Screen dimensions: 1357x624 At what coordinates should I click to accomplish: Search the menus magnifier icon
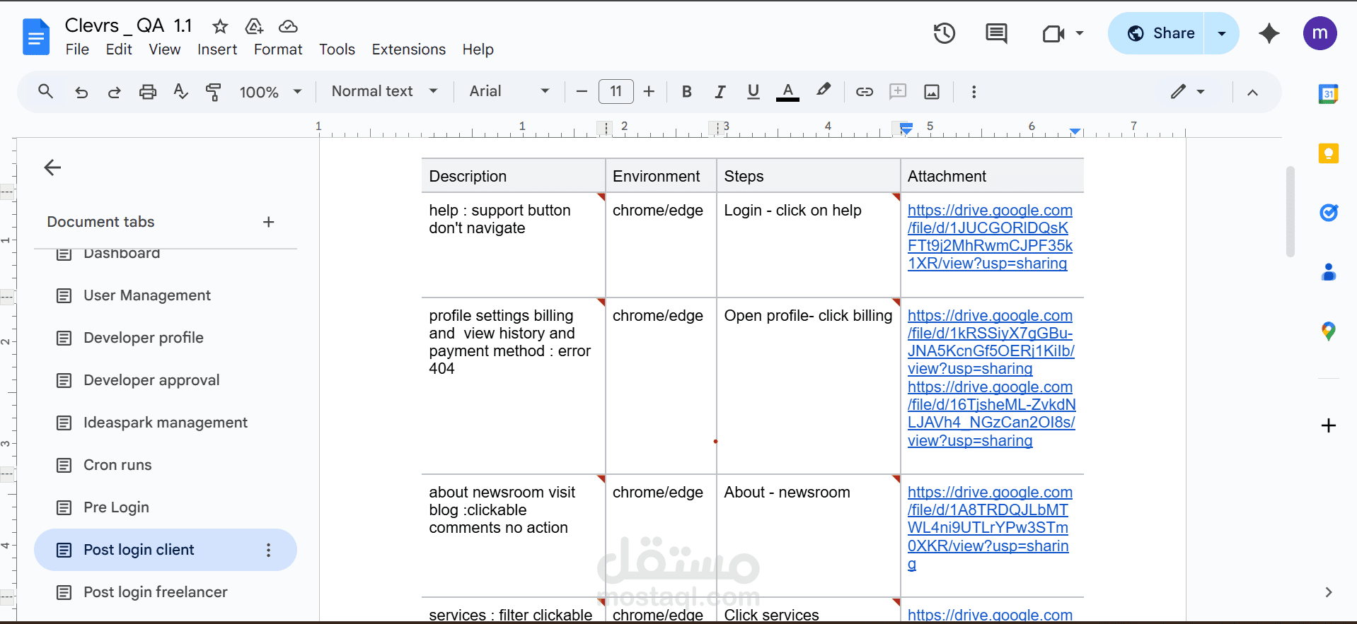(45, 91)
